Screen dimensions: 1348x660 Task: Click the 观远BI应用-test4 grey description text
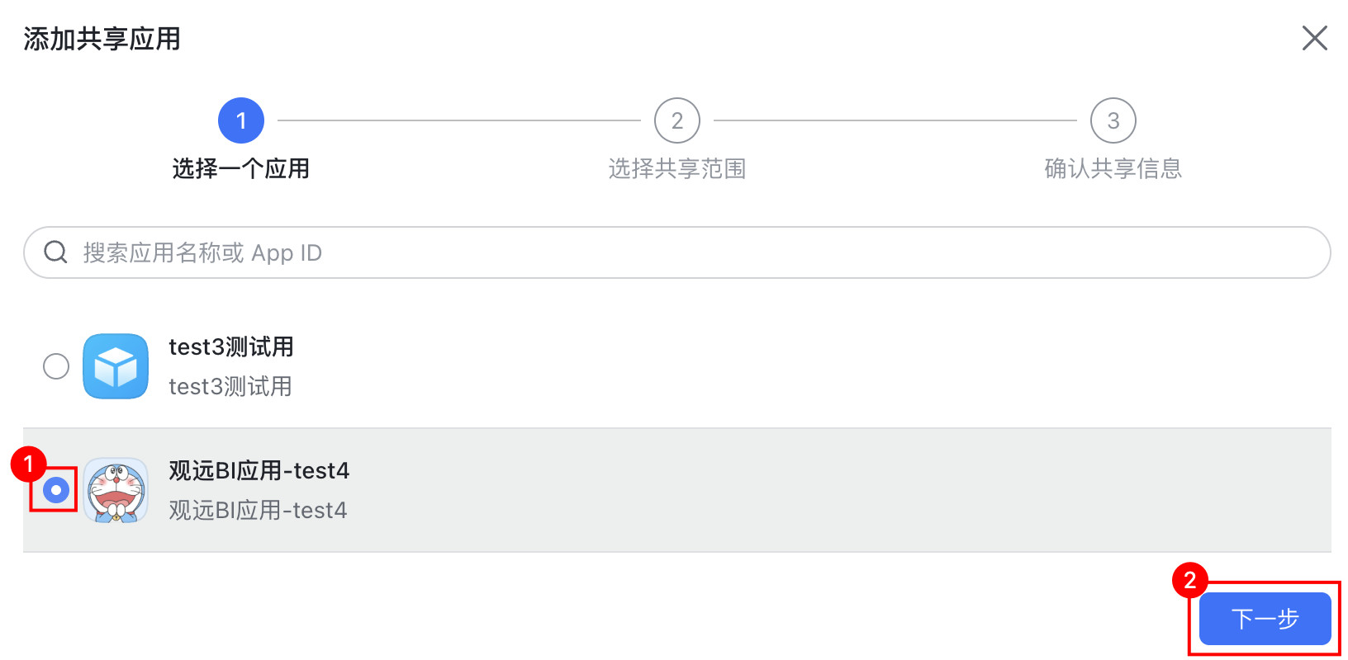click(x=258, y=511)
